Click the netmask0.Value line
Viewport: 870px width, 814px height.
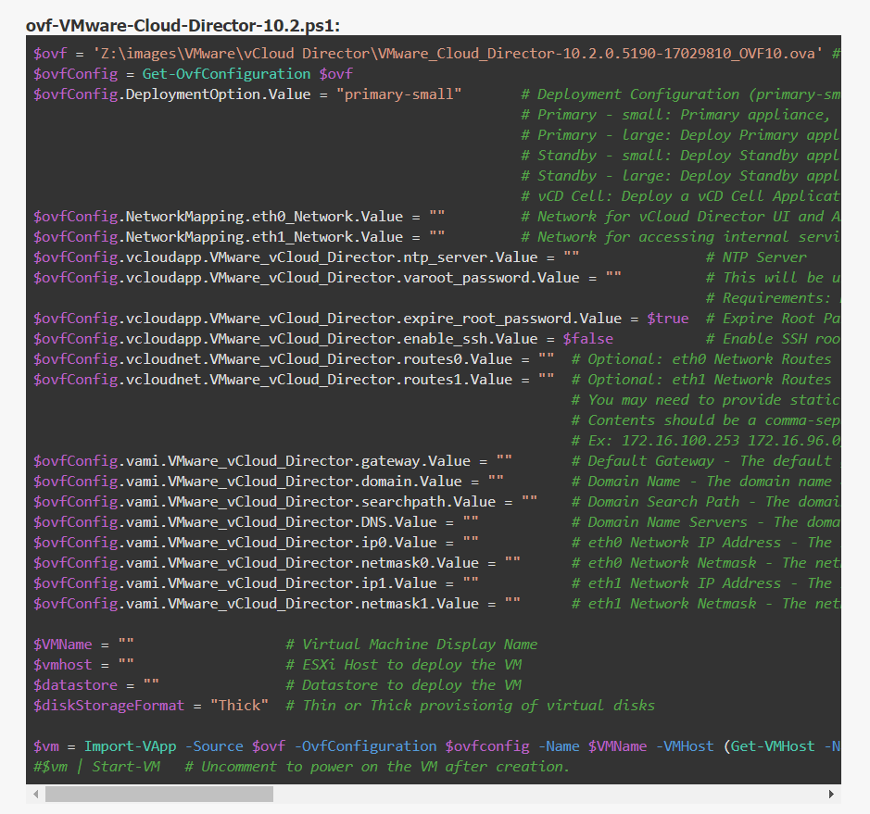277,563
